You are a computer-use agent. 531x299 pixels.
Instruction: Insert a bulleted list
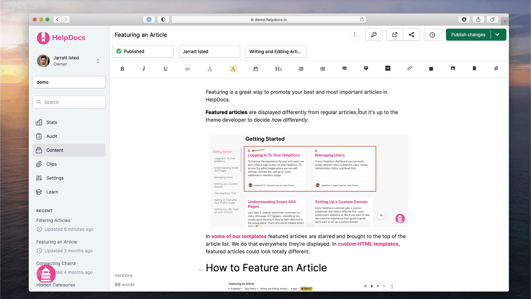click(x=323, y=69)
